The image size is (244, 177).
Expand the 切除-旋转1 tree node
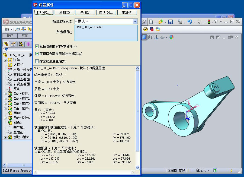pos(5,137)
